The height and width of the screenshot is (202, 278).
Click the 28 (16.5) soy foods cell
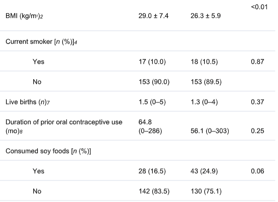pyautogui.click(x=152, y=171)
